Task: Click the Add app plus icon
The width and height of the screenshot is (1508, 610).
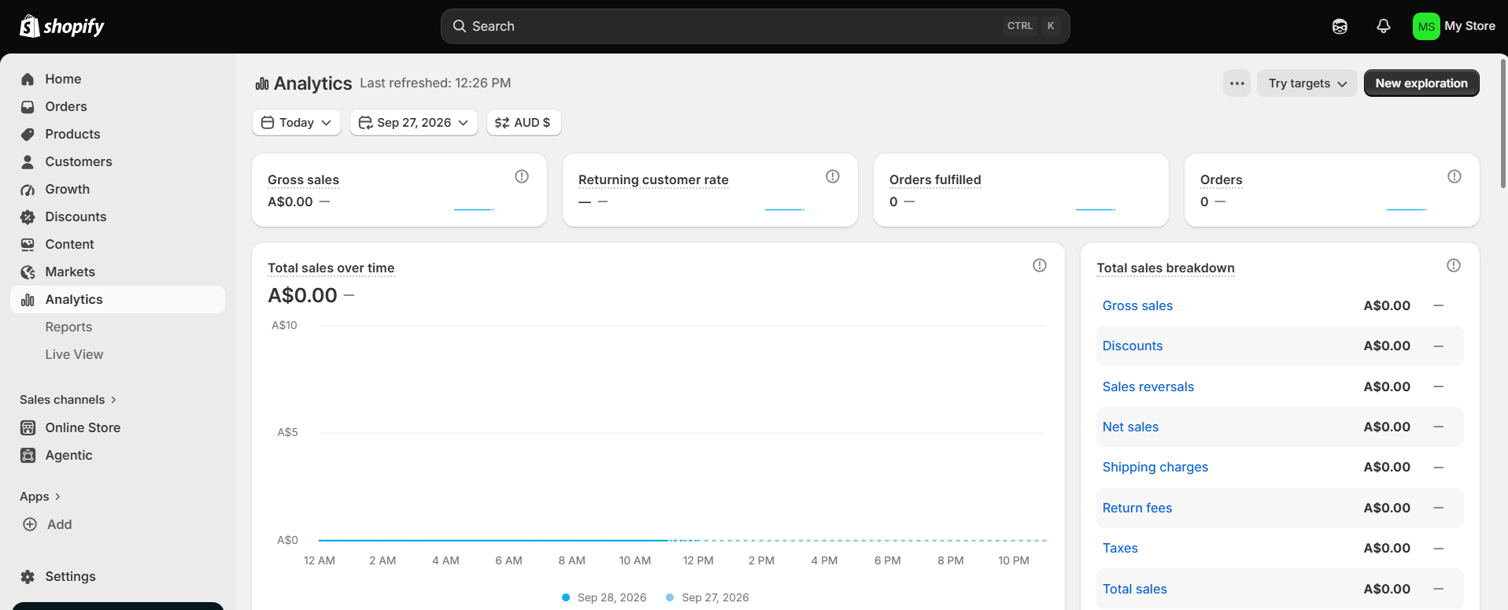Action: (30, 524)
